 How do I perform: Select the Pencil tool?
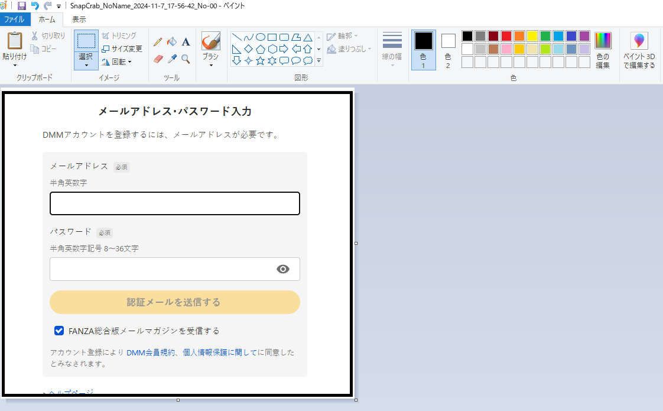pos(158,41)
